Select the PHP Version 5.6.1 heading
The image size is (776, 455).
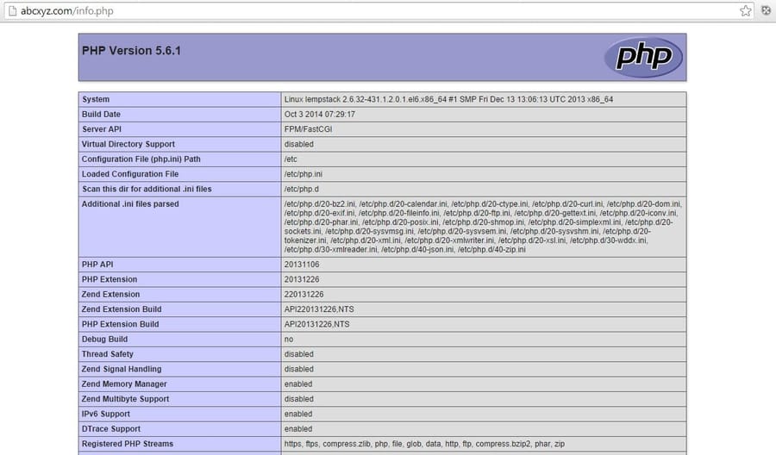pos(131,51)
